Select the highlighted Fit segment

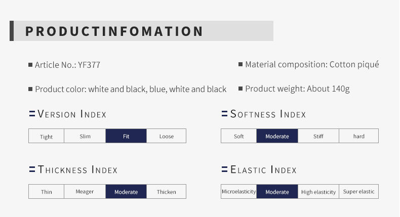[126, 136]
